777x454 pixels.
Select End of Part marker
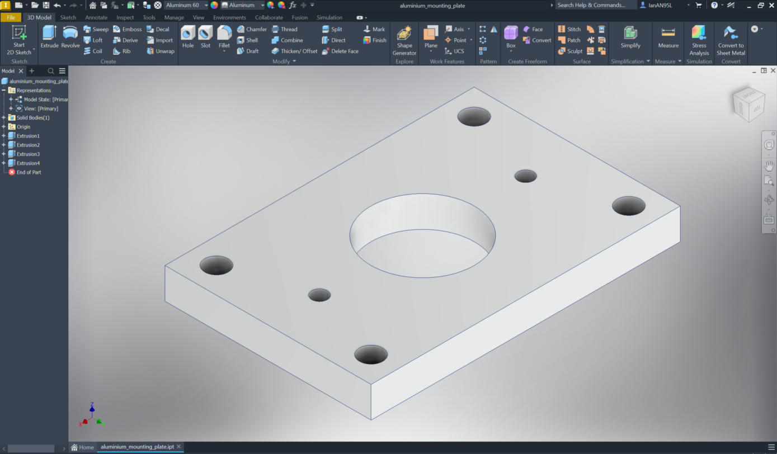click(25, 172)
